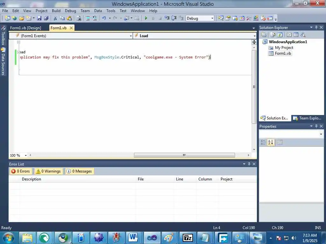Switch to Team Explorer tab
The image size is (326, 244).
[x=308, y=118]
